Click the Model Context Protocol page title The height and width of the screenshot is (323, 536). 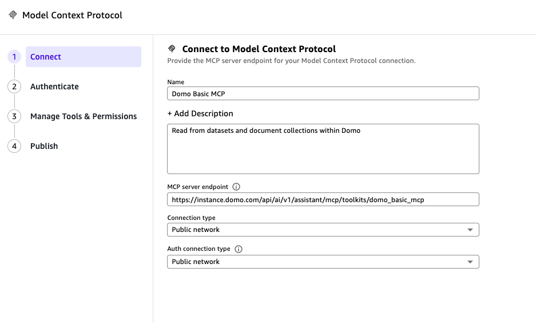point(72,15)
